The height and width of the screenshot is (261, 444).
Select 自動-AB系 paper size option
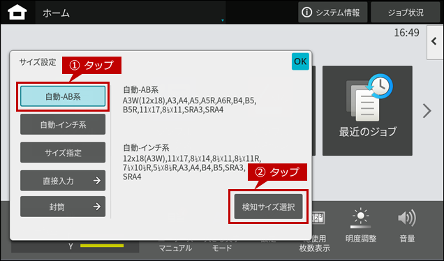click(x=63, y=96)
